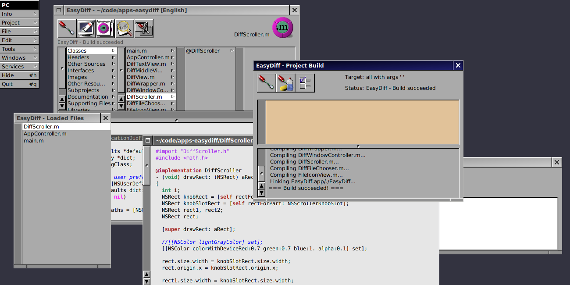Open Loaded Files via toolbar icon
This screenshot has height=285, width=570.
coord(105,28)
